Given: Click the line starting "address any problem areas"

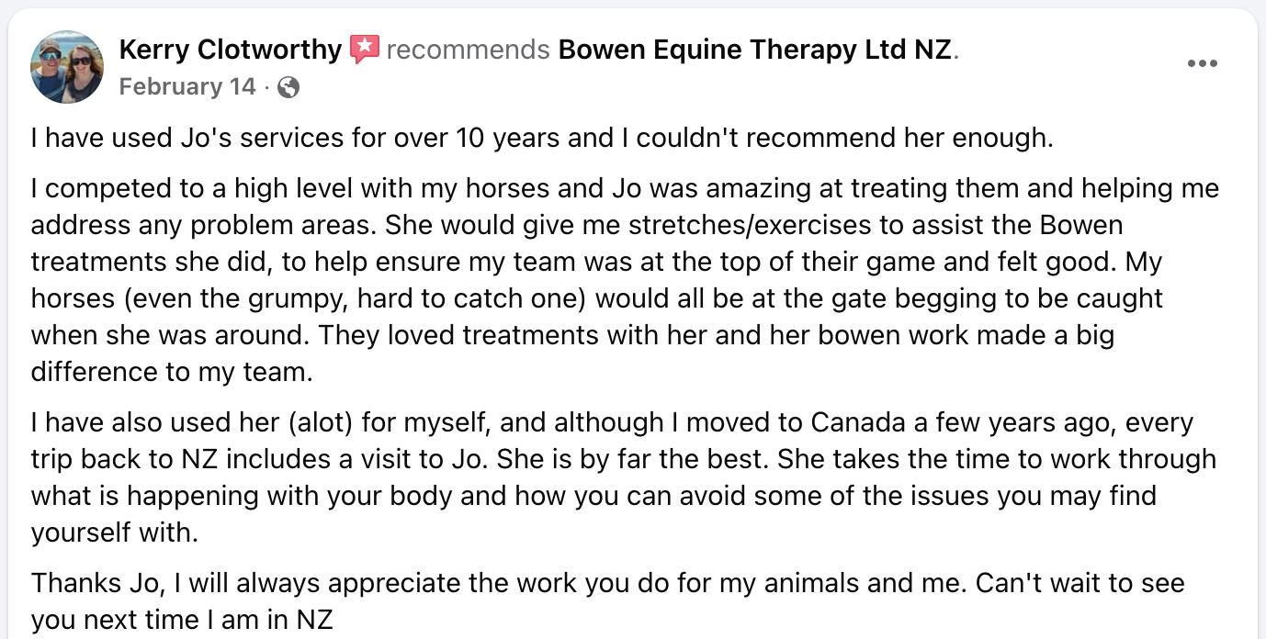Looking at the screenshot, I should 576,225.
